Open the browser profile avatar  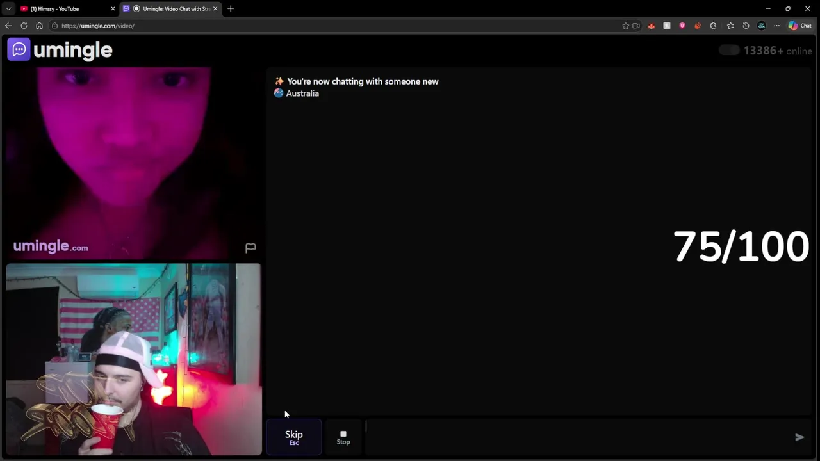(x=761, y=26)
